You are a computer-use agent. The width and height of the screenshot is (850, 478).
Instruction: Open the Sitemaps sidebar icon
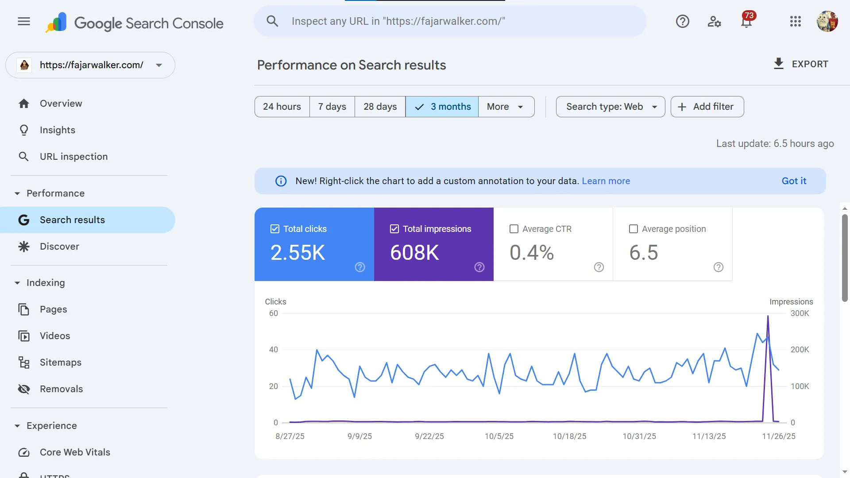pos(24,362)
